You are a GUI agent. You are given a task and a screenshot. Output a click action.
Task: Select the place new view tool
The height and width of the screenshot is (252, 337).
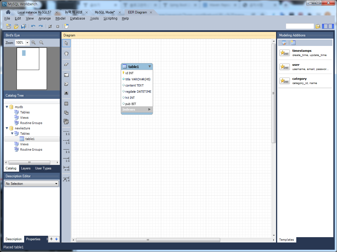66,113
